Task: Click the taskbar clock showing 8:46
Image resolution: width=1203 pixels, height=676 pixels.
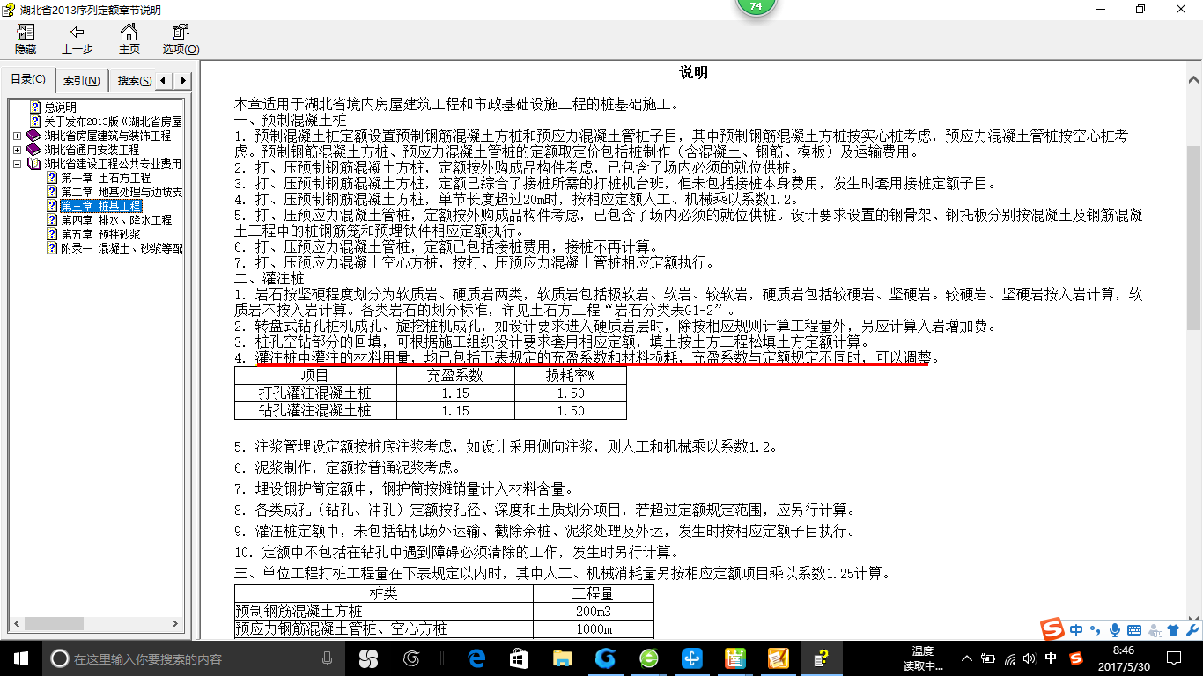Action: point(1123,658)
